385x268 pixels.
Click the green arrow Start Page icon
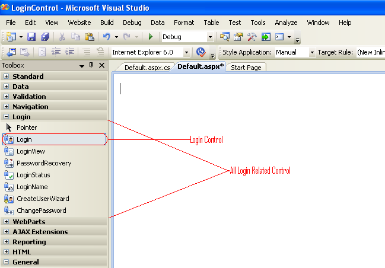pyautogui.click(x=266, y=37)
